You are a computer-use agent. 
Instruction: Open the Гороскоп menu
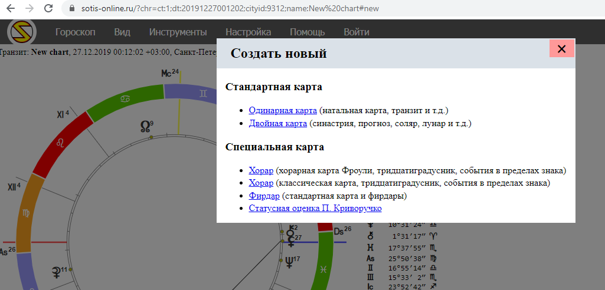[75, 32]
